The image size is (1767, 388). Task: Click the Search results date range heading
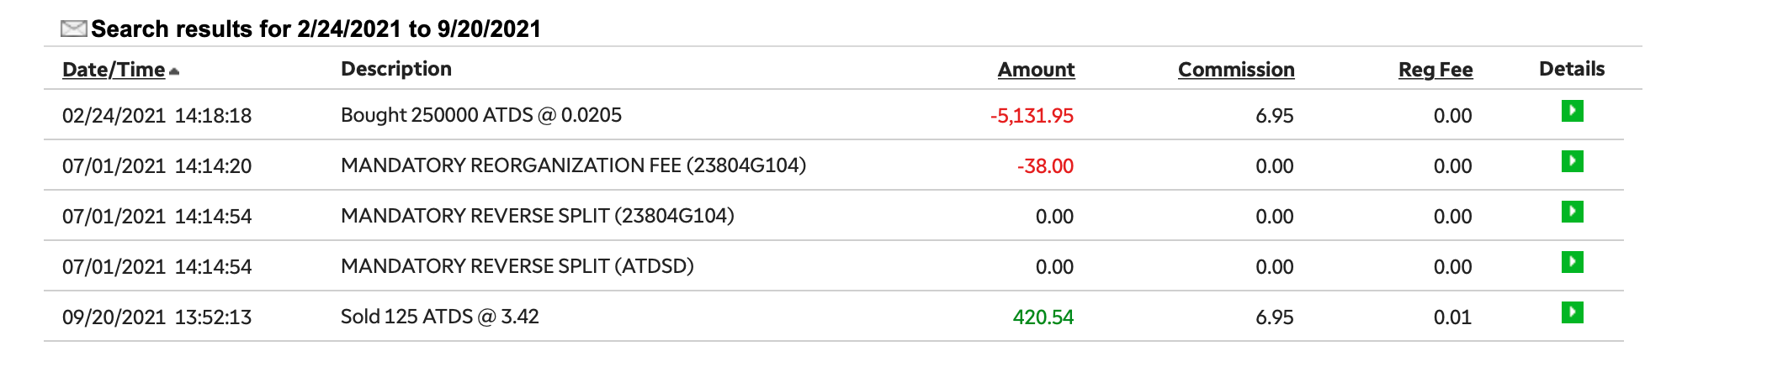coord(316,29)
